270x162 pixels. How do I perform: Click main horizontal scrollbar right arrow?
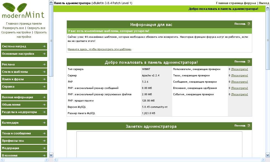[263, 160]
